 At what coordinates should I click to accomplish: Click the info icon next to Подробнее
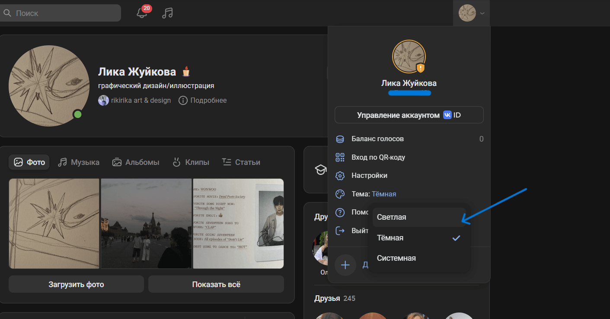[x=183, y=101]
